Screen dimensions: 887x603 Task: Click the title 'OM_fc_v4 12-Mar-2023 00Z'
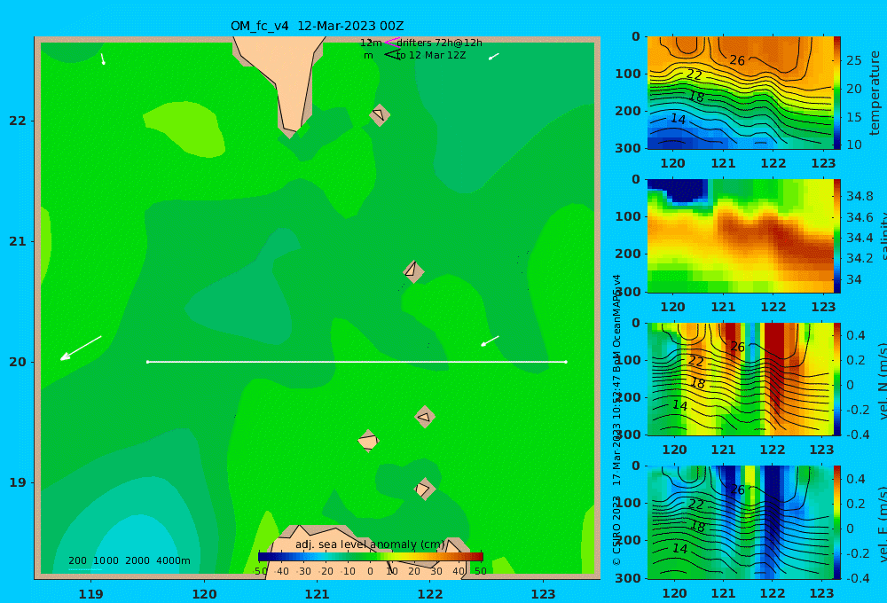317,26
